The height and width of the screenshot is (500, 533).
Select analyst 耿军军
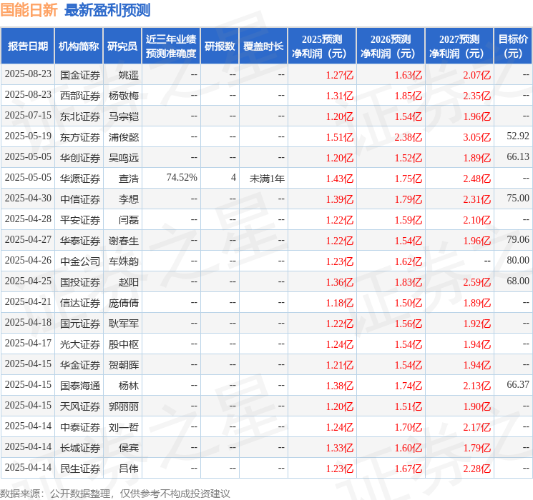(x=124, y=324)
